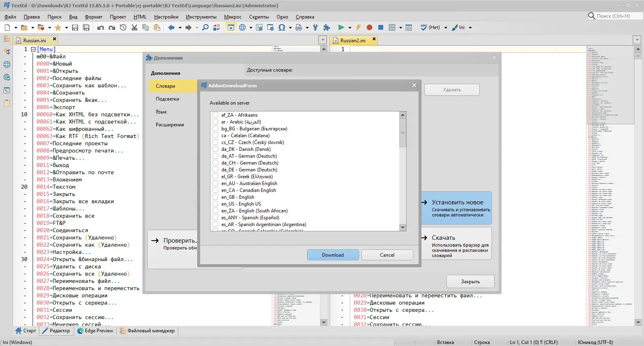Open the tab list dropdown above Russian.ini pane
This screenshot has height=346, width=644.
coord(322,40)
